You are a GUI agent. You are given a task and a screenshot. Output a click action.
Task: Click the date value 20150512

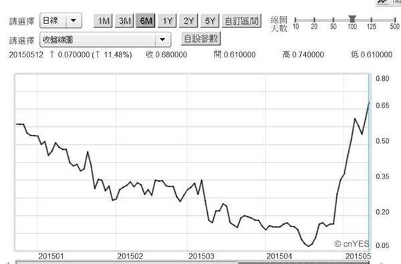tap(26, 55)
